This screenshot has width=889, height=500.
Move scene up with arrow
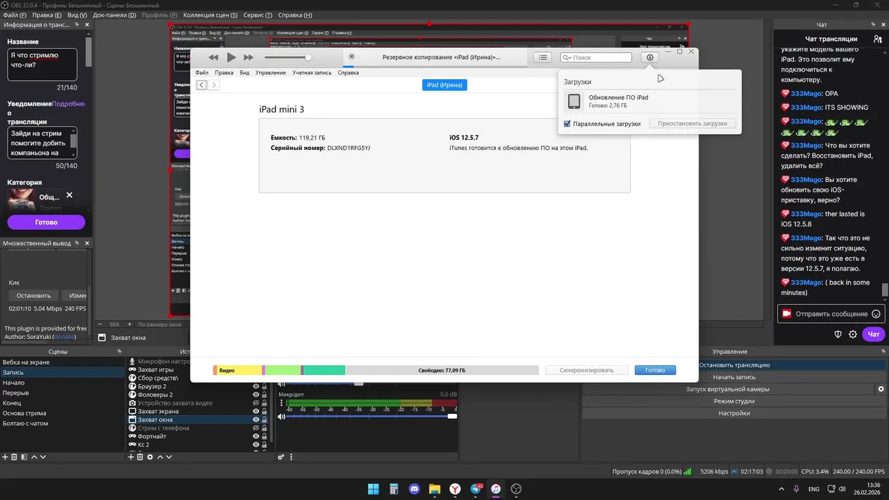(x=33, y=457)
